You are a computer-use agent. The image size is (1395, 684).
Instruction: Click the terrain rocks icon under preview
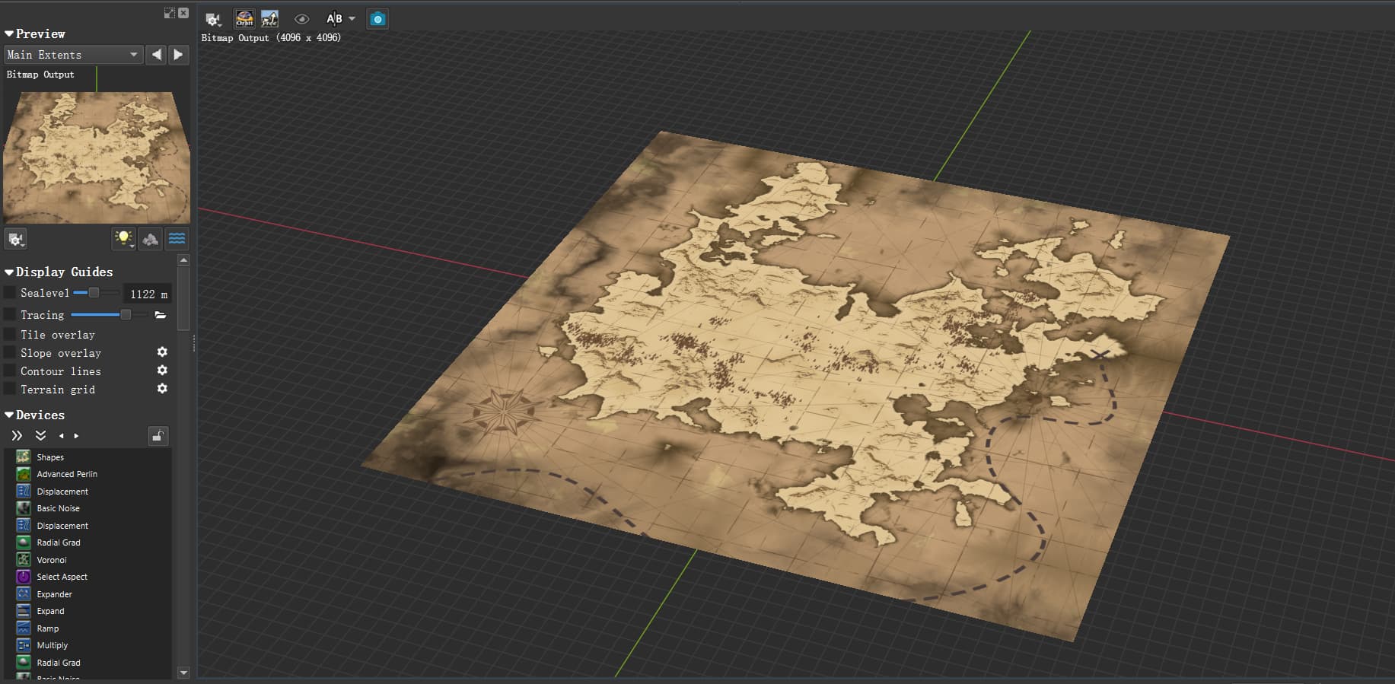tap(151, 239)
